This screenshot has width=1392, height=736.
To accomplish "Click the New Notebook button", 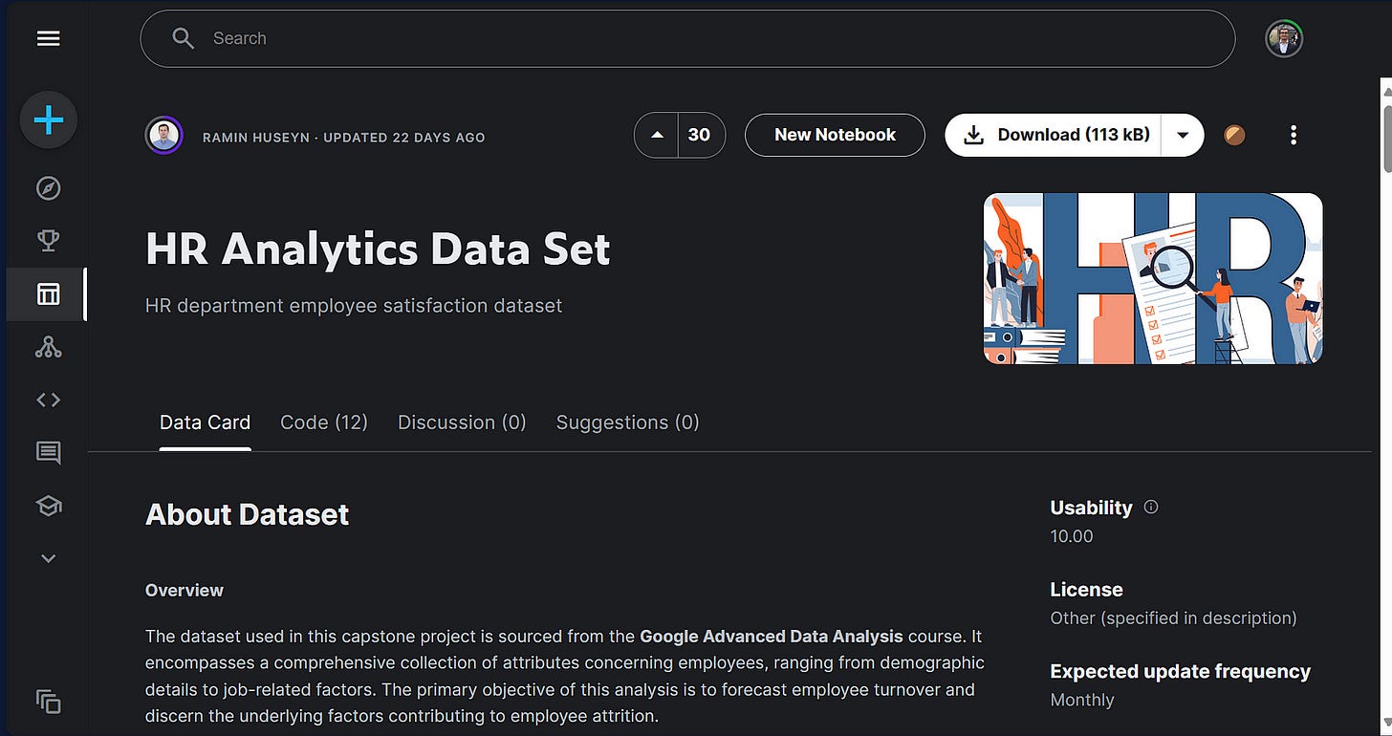I will [x=835, y=135].
